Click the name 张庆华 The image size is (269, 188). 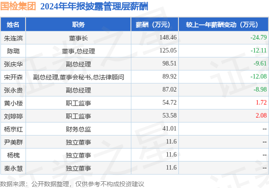(x=13, y=64)
